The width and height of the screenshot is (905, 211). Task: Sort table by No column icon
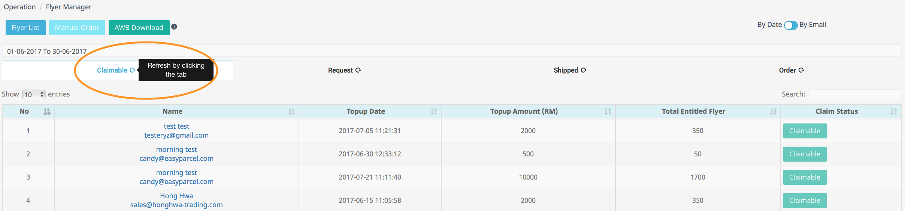47,111
